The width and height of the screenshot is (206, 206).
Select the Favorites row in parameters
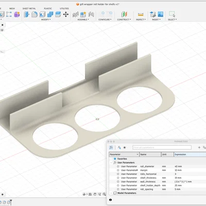[158, 159]
